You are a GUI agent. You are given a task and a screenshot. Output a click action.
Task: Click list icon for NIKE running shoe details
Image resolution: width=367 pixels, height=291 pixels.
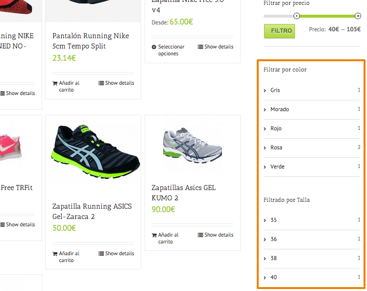tap(2, 94)
